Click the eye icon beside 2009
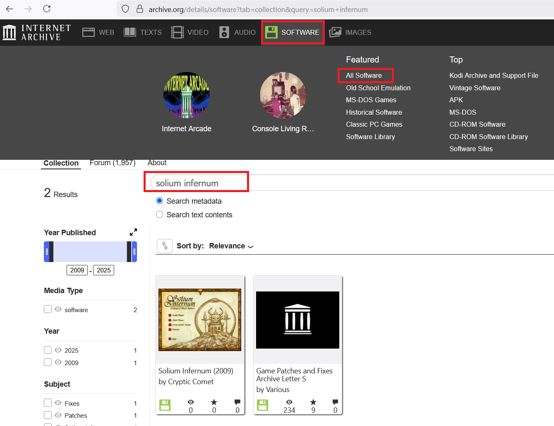The height and width of the screenshot is (426, 554). tap(58, 362)
